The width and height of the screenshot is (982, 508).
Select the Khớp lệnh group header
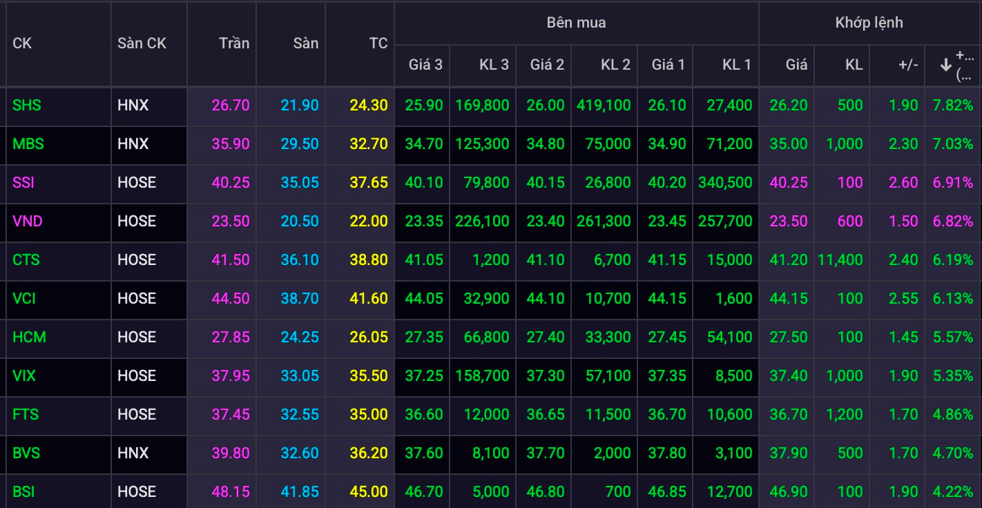point(869,23)
